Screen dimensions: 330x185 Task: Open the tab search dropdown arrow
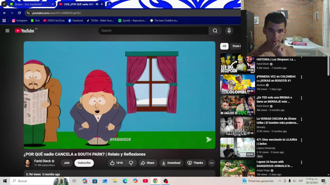point(4,4)
